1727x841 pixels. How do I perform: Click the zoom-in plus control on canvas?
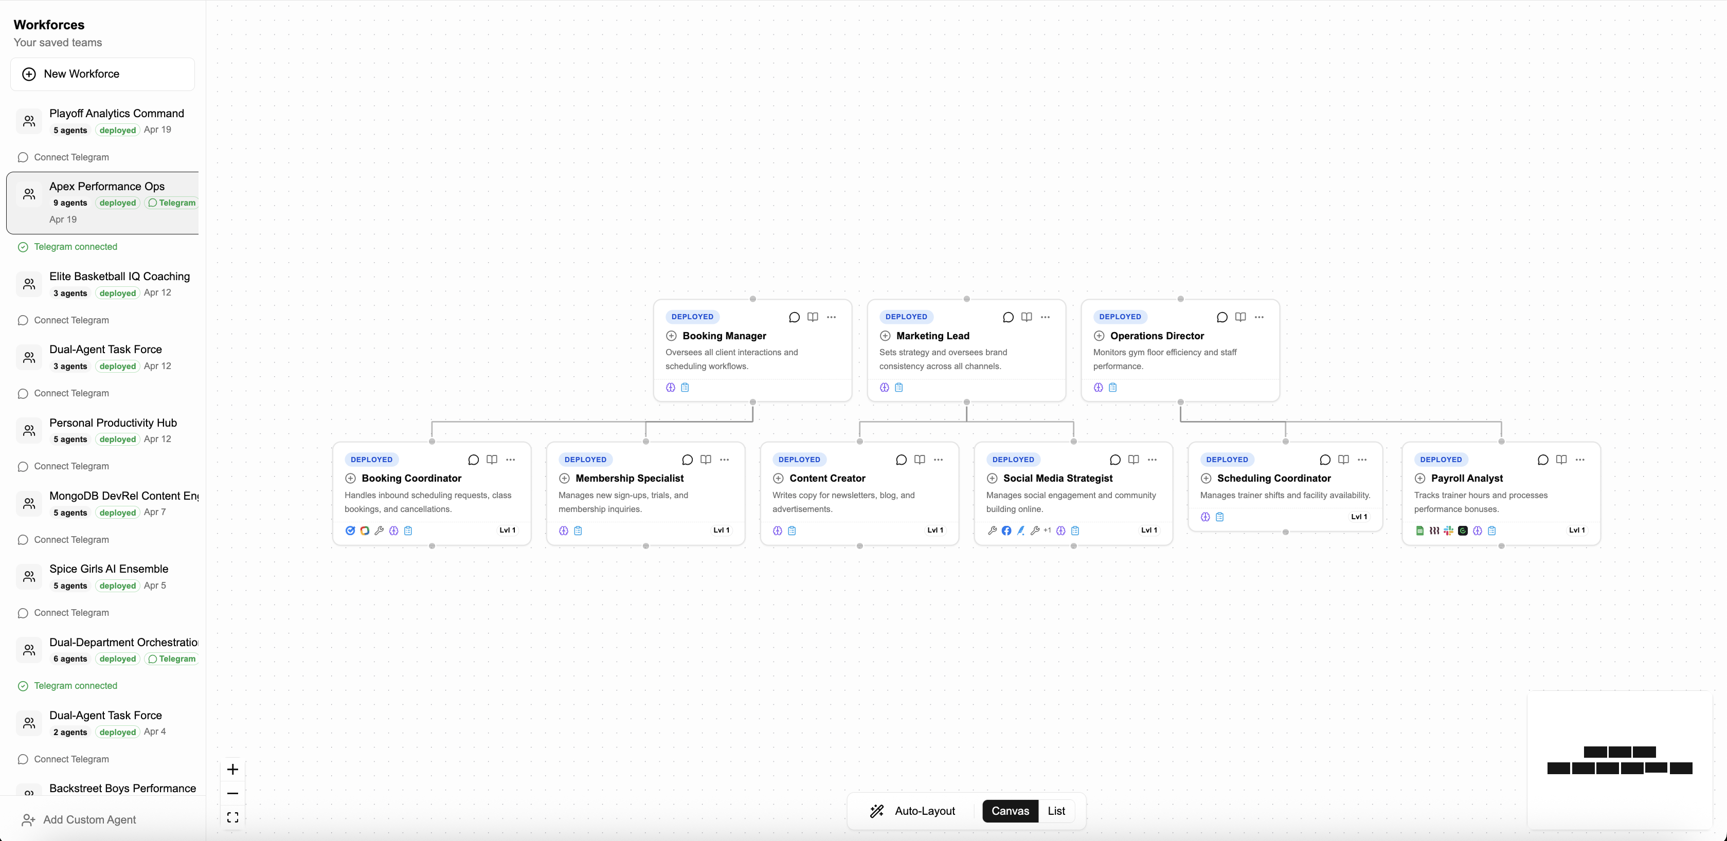coord(232,770)
